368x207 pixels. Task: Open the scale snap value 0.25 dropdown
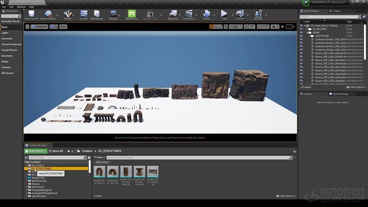(265, 27)
